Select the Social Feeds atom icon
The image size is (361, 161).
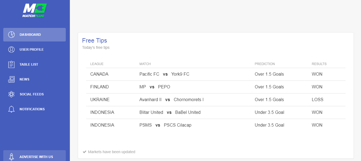point(11,94)
